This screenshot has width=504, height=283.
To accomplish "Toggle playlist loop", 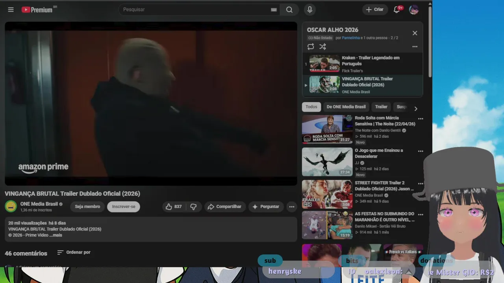I will point(311,47).
